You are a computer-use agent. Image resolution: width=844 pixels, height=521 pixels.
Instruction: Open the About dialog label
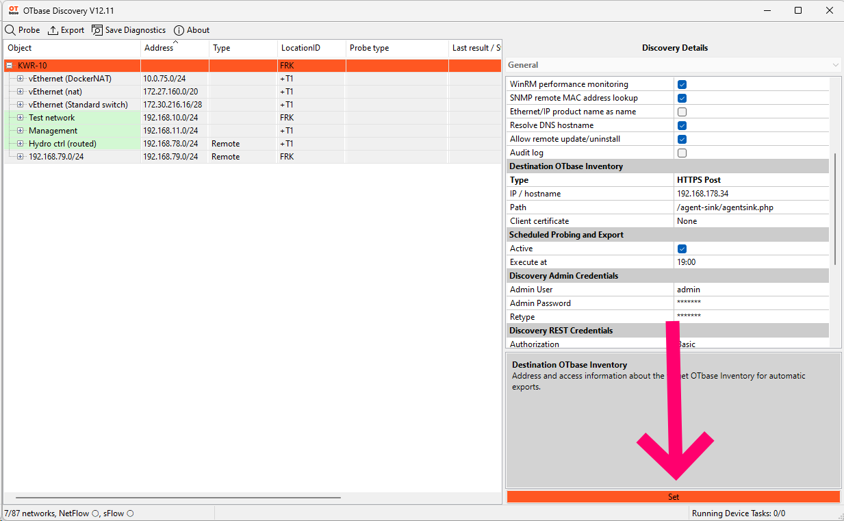(199, 30)
